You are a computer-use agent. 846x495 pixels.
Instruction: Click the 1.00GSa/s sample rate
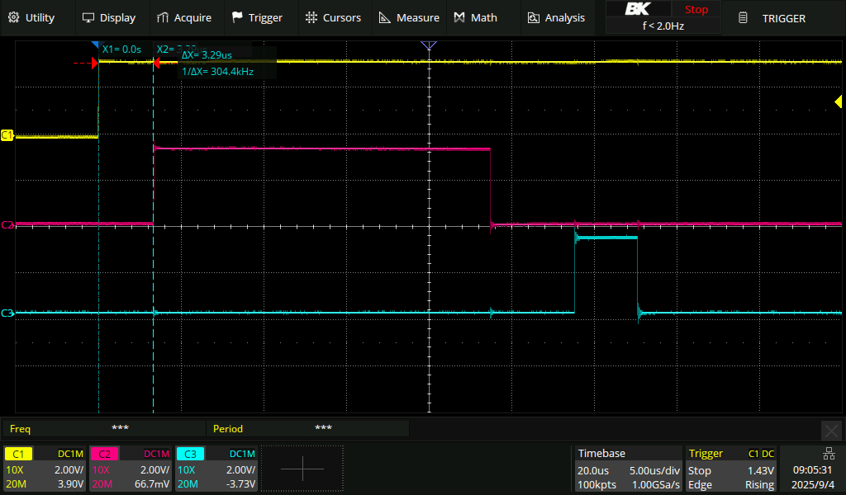656,485
